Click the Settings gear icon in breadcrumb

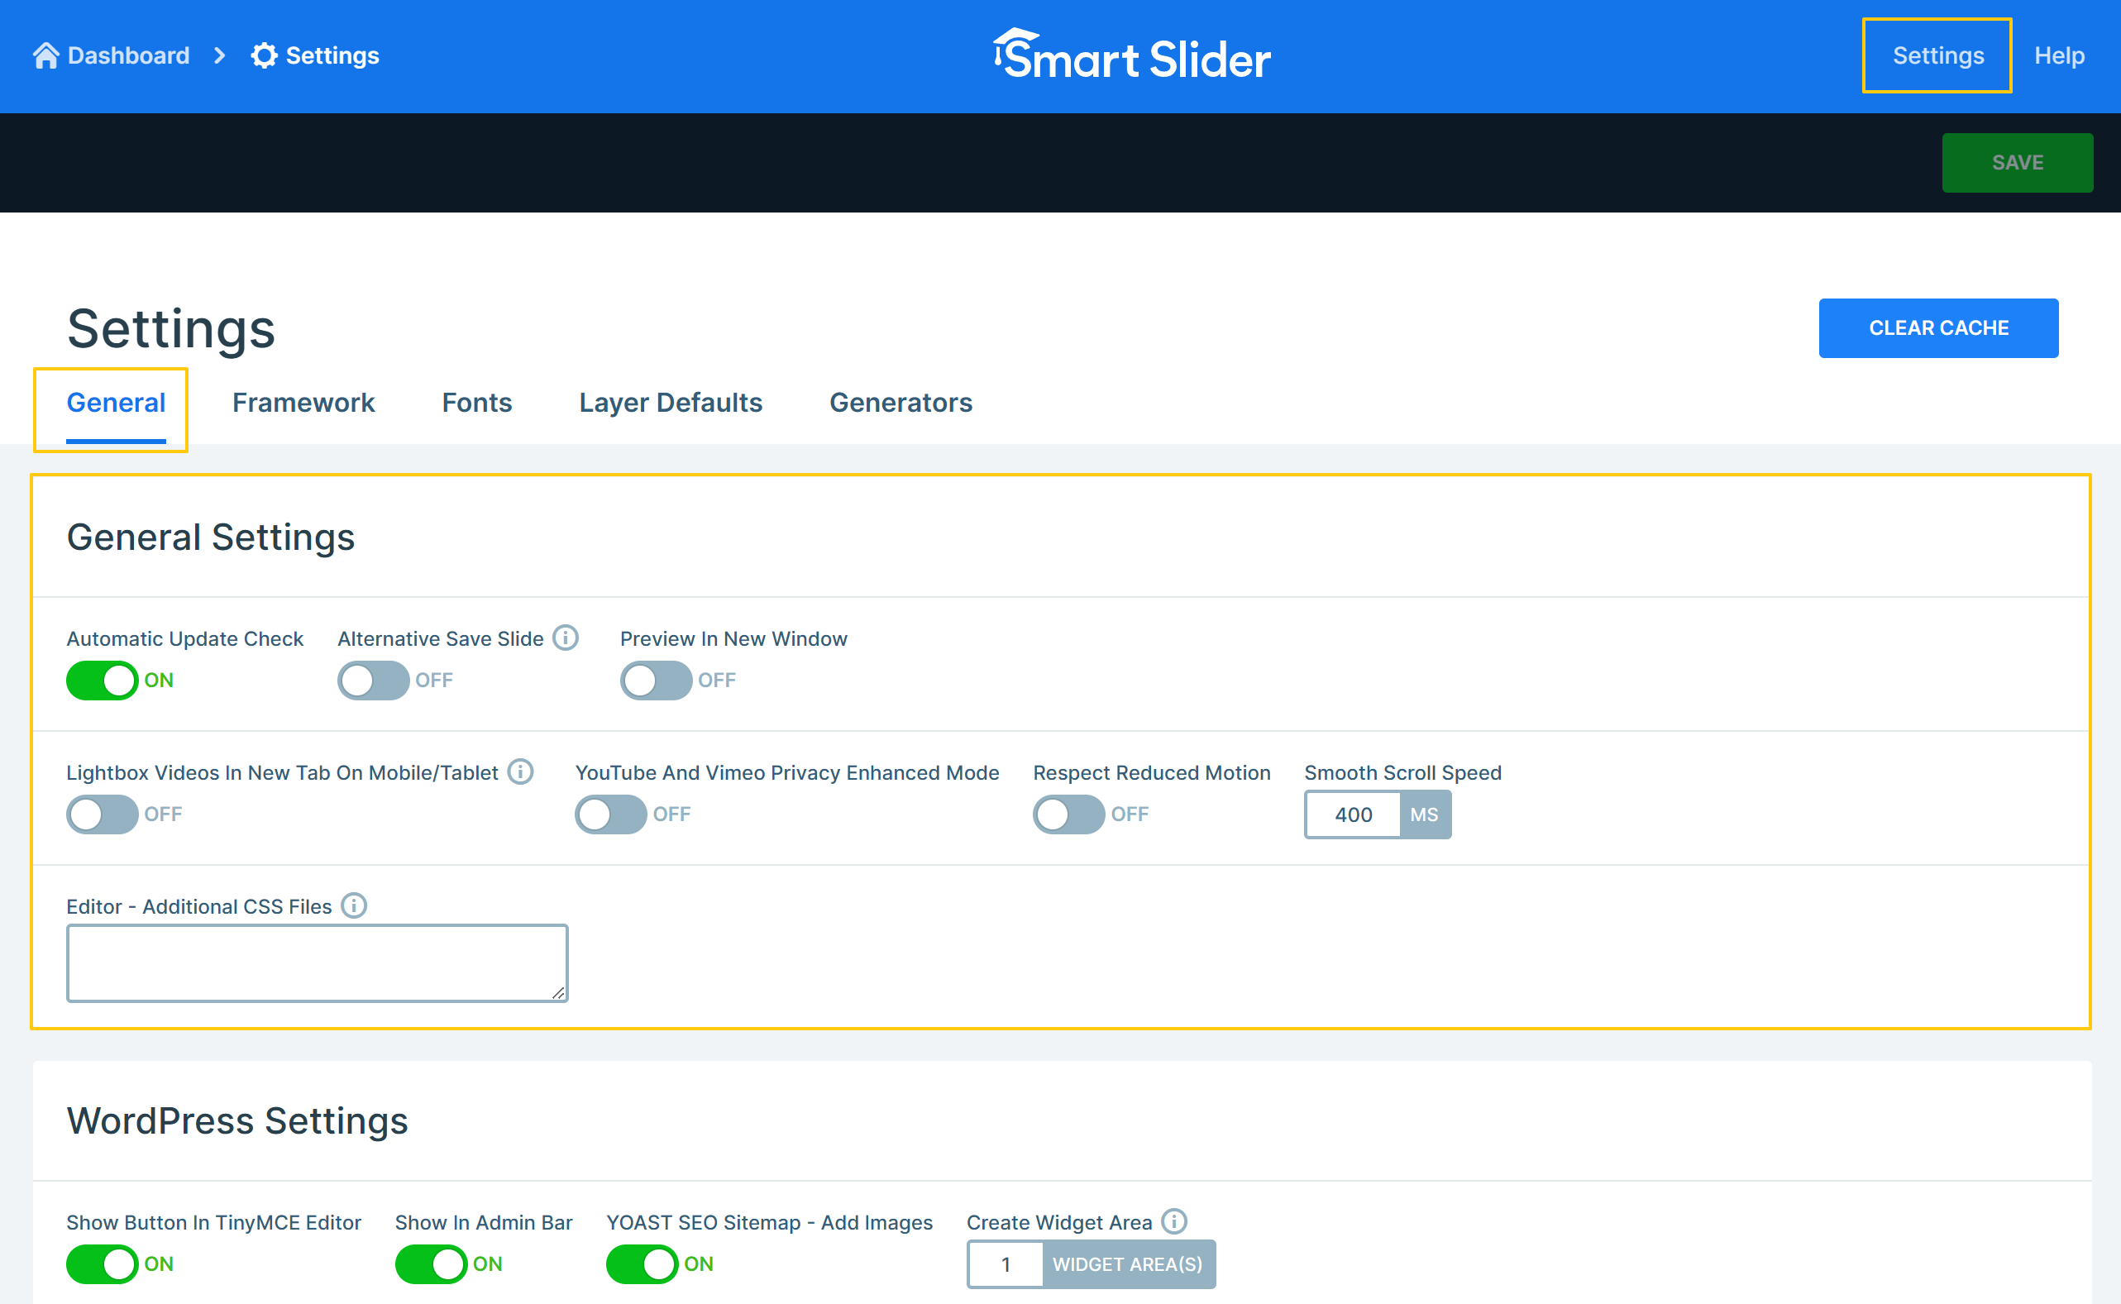264,56
